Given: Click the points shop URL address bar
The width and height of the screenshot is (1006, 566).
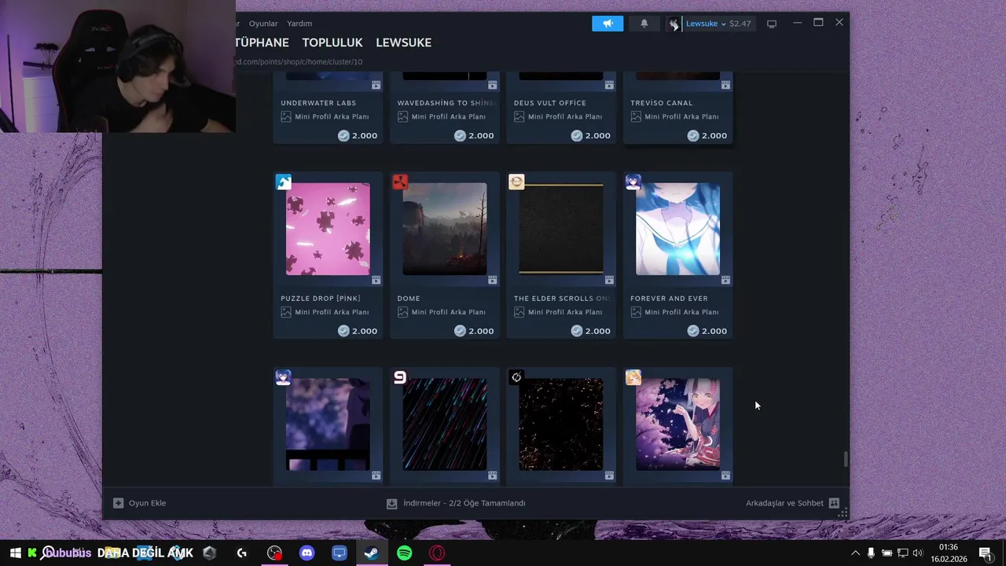Looking at the screenshot, I should coord(299,61).
